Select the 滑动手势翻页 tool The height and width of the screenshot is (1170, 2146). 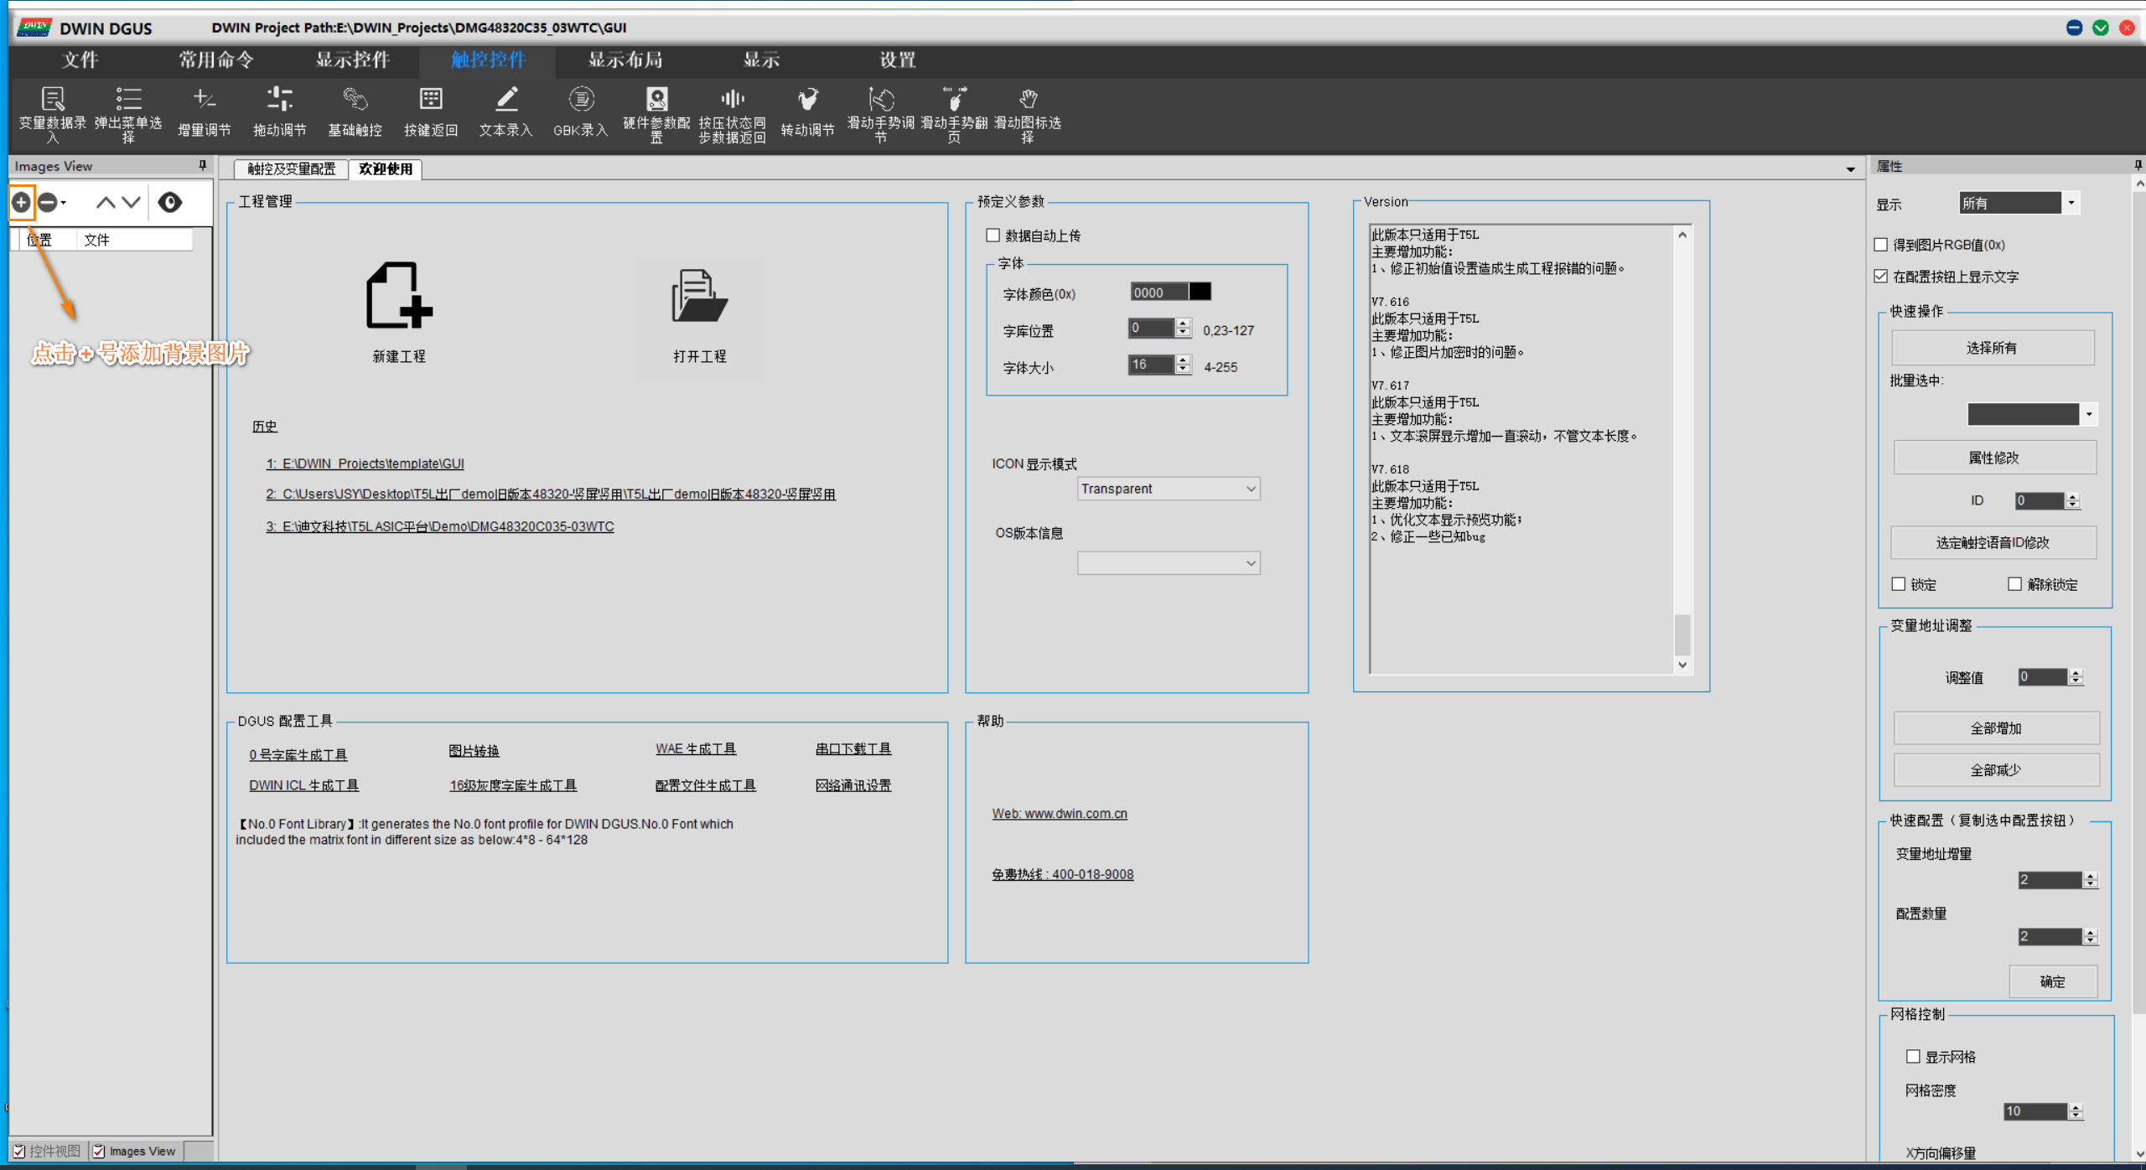[x=954, y=114]
